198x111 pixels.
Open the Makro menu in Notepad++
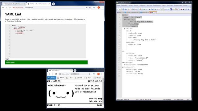(x=164, y=5)
